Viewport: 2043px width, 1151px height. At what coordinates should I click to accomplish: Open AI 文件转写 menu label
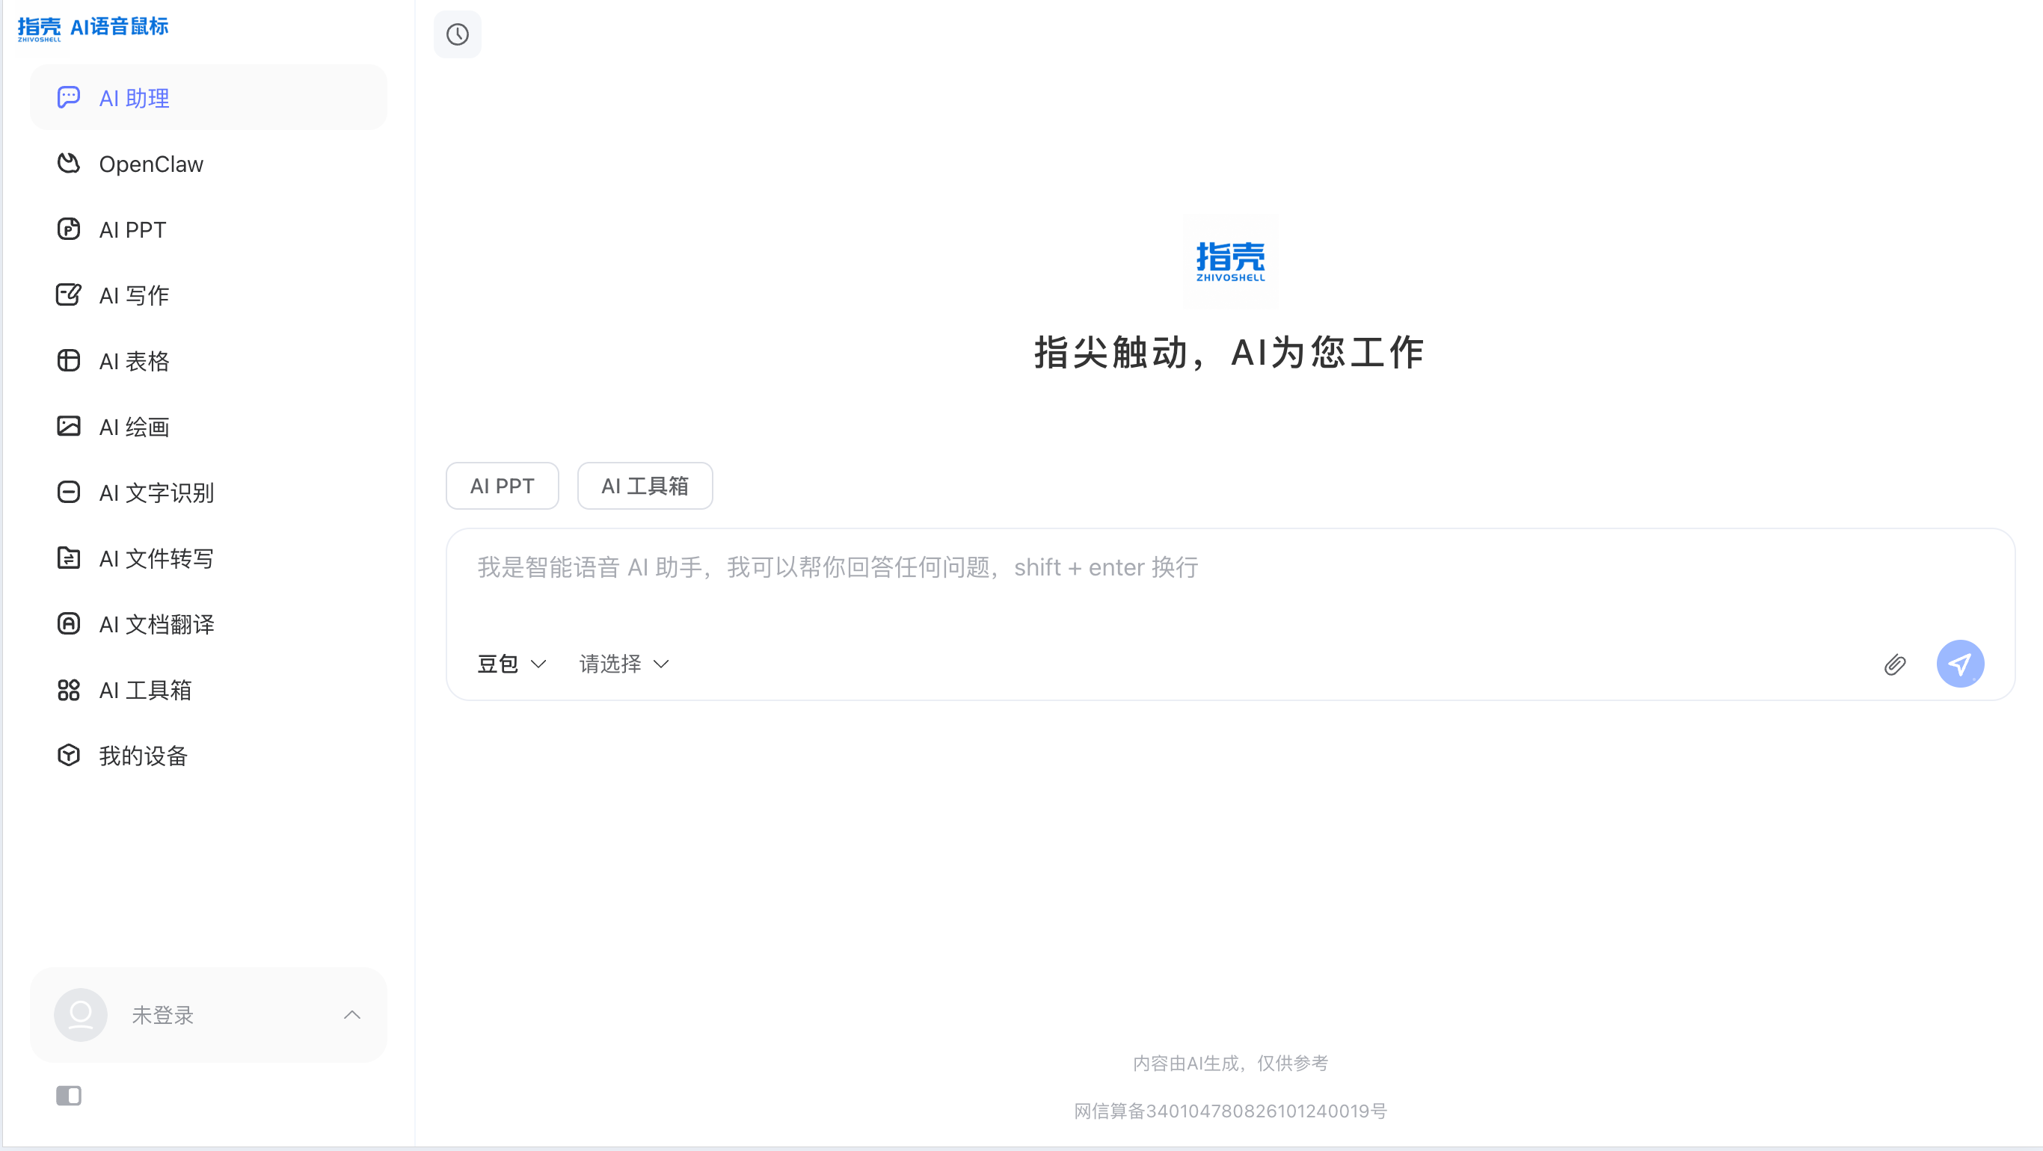[x=156, y=559]
